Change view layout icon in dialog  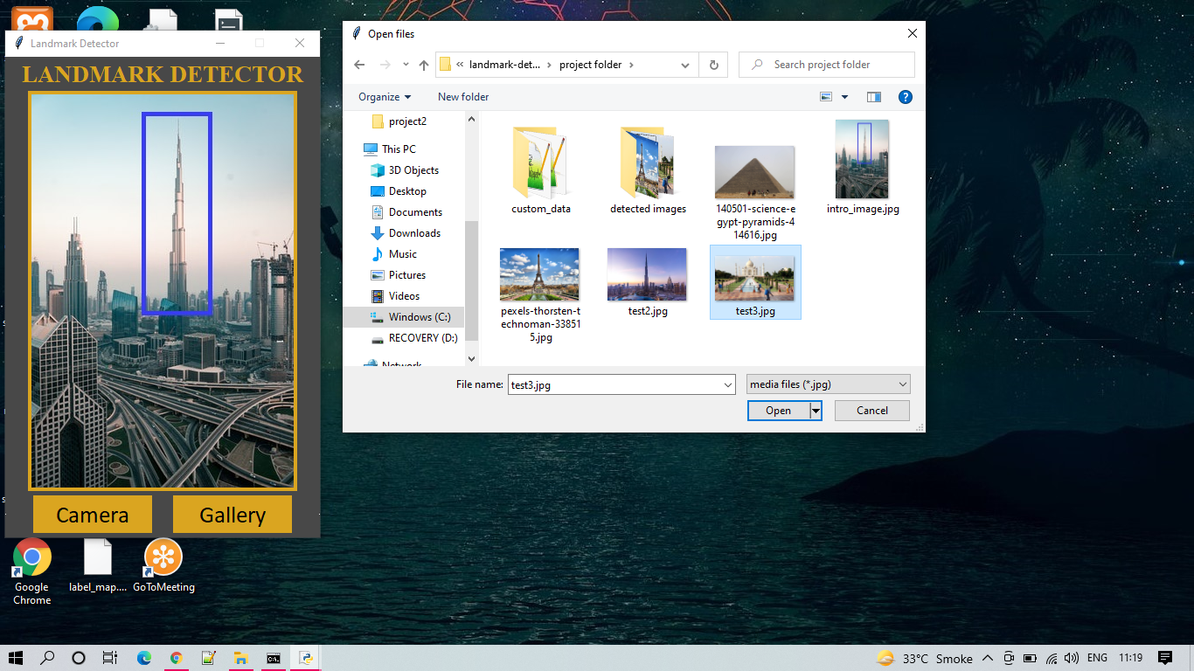point(826,97)
